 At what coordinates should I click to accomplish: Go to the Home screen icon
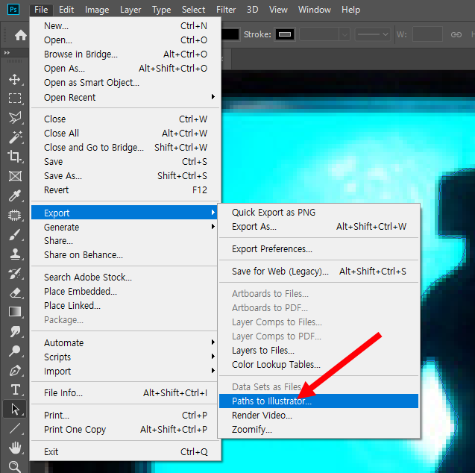pos(21,35)
